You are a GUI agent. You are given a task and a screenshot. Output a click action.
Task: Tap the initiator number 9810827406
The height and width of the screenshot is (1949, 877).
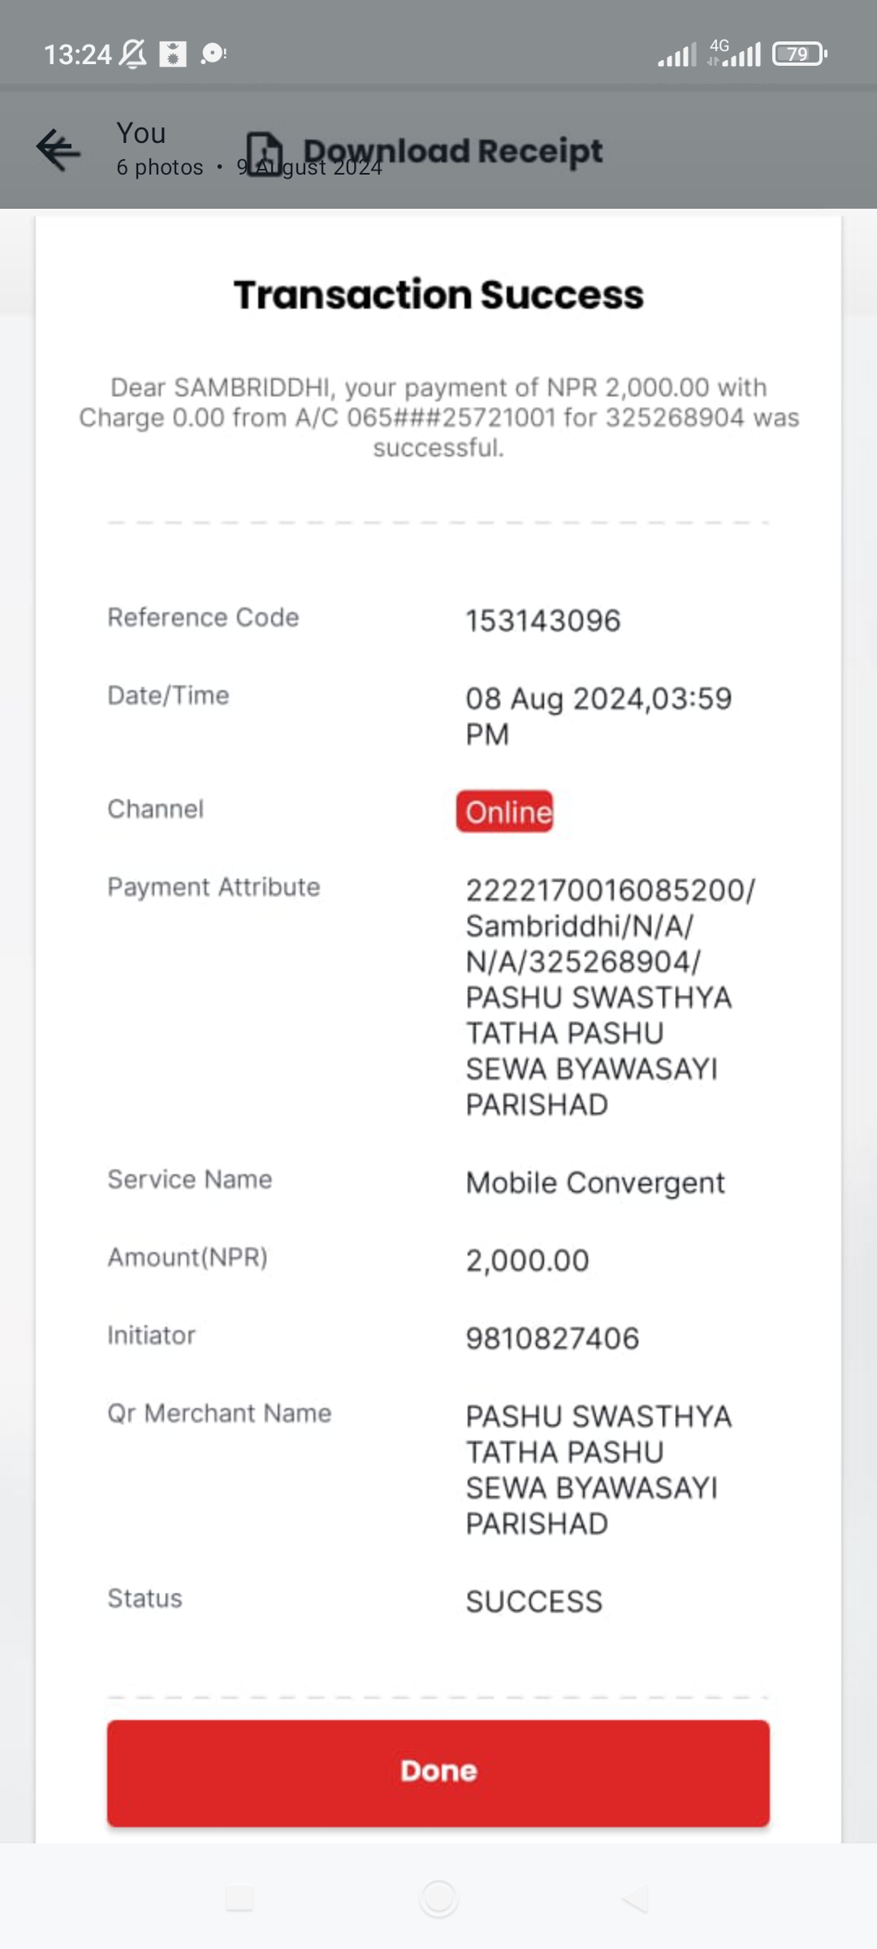(552, 1338)
